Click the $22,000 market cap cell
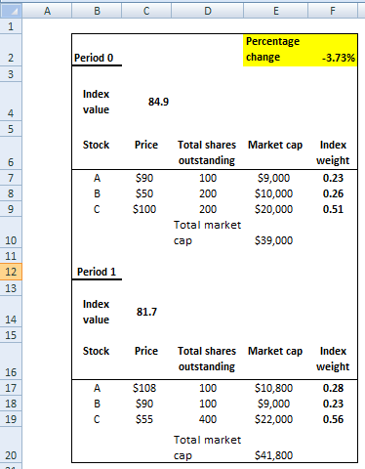Image resolution: width=365 pixels, height=469 pixels. coord(273,419)
